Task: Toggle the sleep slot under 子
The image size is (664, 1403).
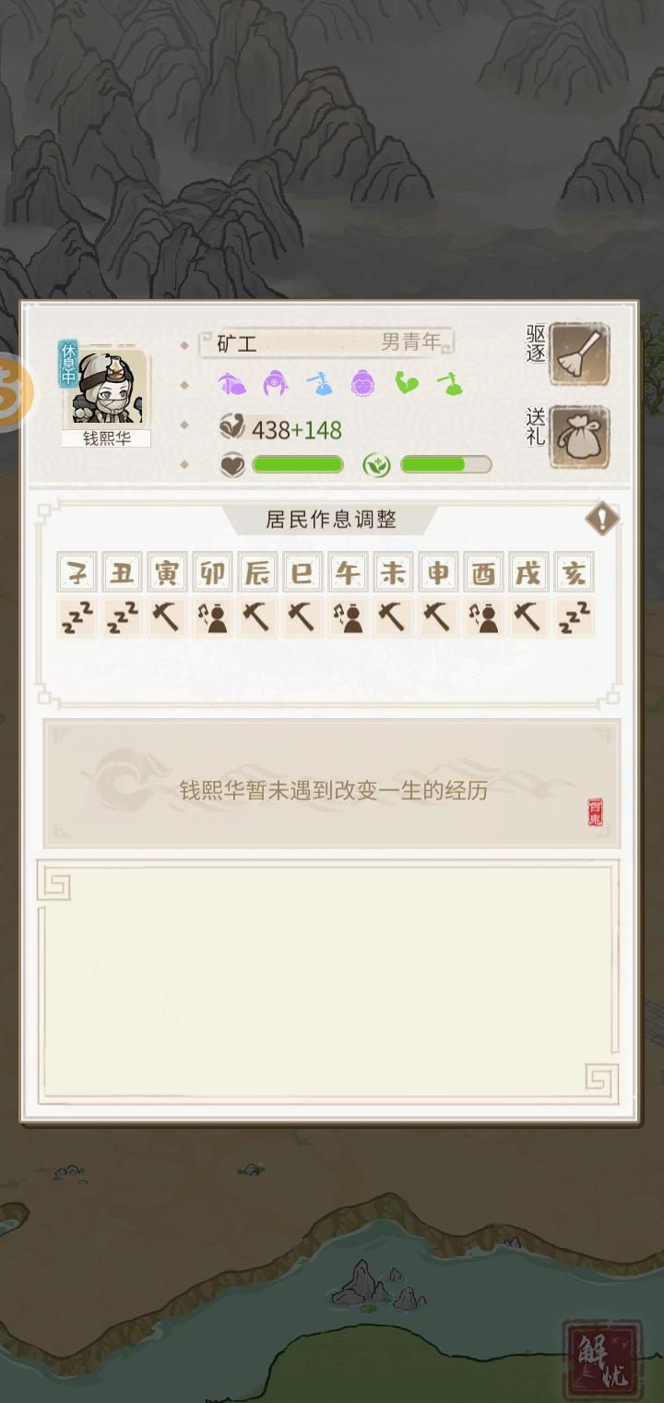Action: click(77, 618)
